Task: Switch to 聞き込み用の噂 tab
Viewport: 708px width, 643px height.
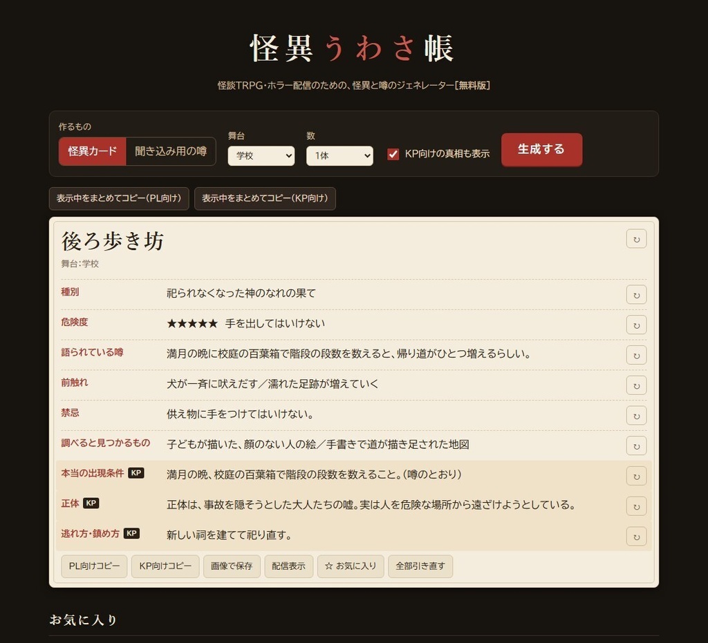Action: tap(171, 151)
